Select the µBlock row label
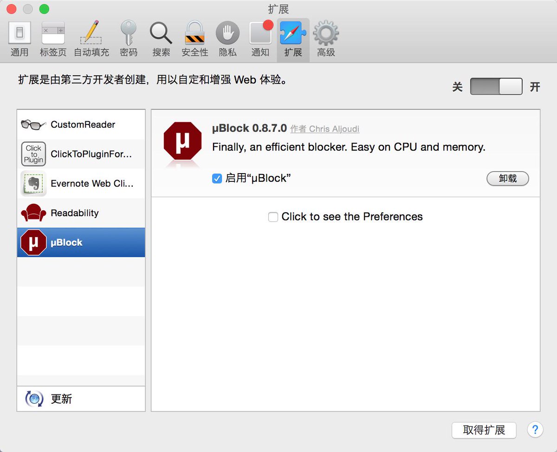The height and width of the screenshot is (452, 557). tap(66, 242)
